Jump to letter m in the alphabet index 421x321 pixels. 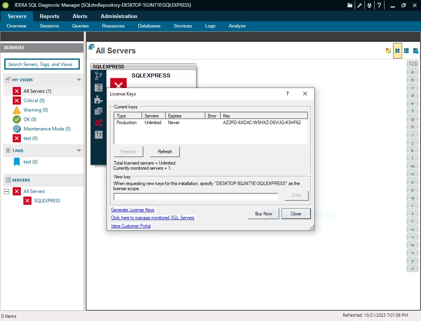point(412,166)
